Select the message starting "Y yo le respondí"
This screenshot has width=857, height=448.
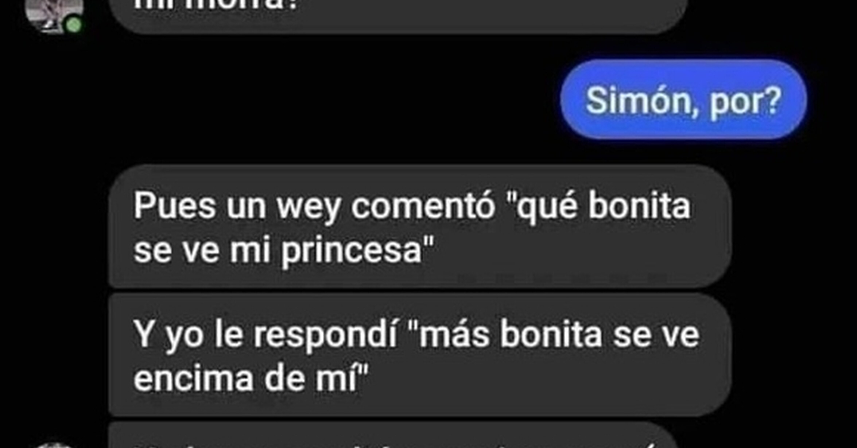[420, 355]
